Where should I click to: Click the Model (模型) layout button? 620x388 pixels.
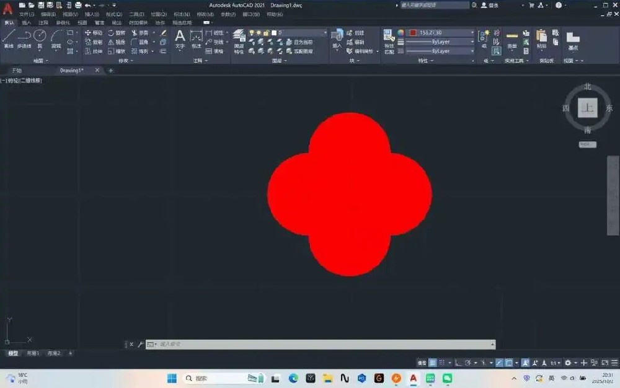pos(12,353)
